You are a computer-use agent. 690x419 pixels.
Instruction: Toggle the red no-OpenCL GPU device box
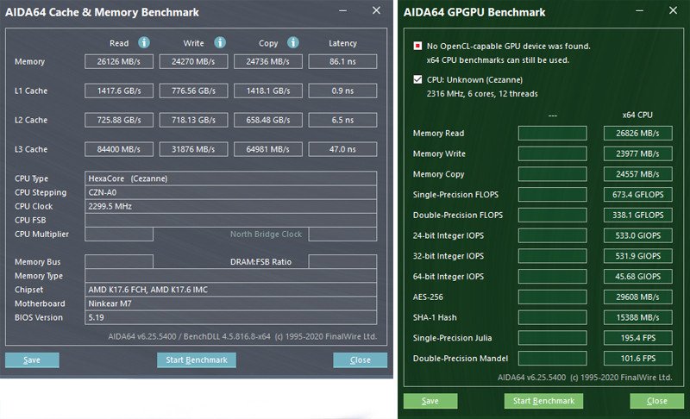click(418, 46)
